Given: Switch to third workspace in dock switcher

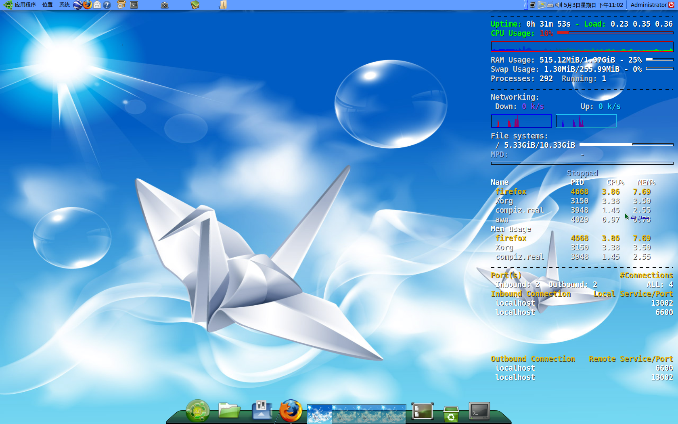Looking at the screenshot, I should (369, 414).
